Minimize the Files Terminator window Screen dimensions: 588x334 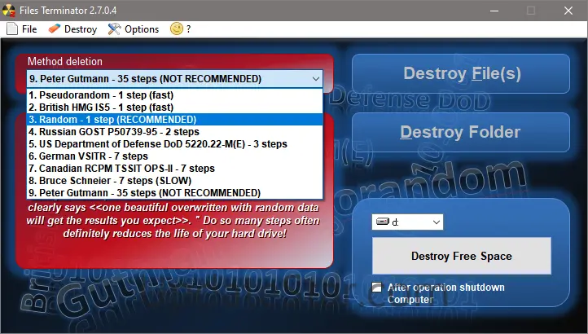click(x=494, y=11)
